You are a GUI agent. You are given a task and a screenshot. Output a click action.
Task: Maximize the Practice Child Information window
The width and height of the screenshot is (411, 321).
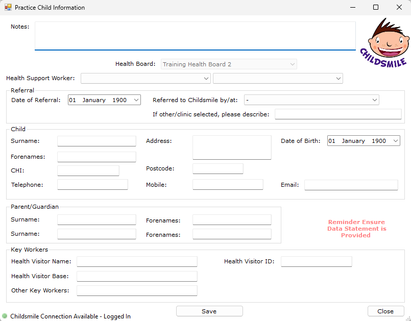(376, 8)
